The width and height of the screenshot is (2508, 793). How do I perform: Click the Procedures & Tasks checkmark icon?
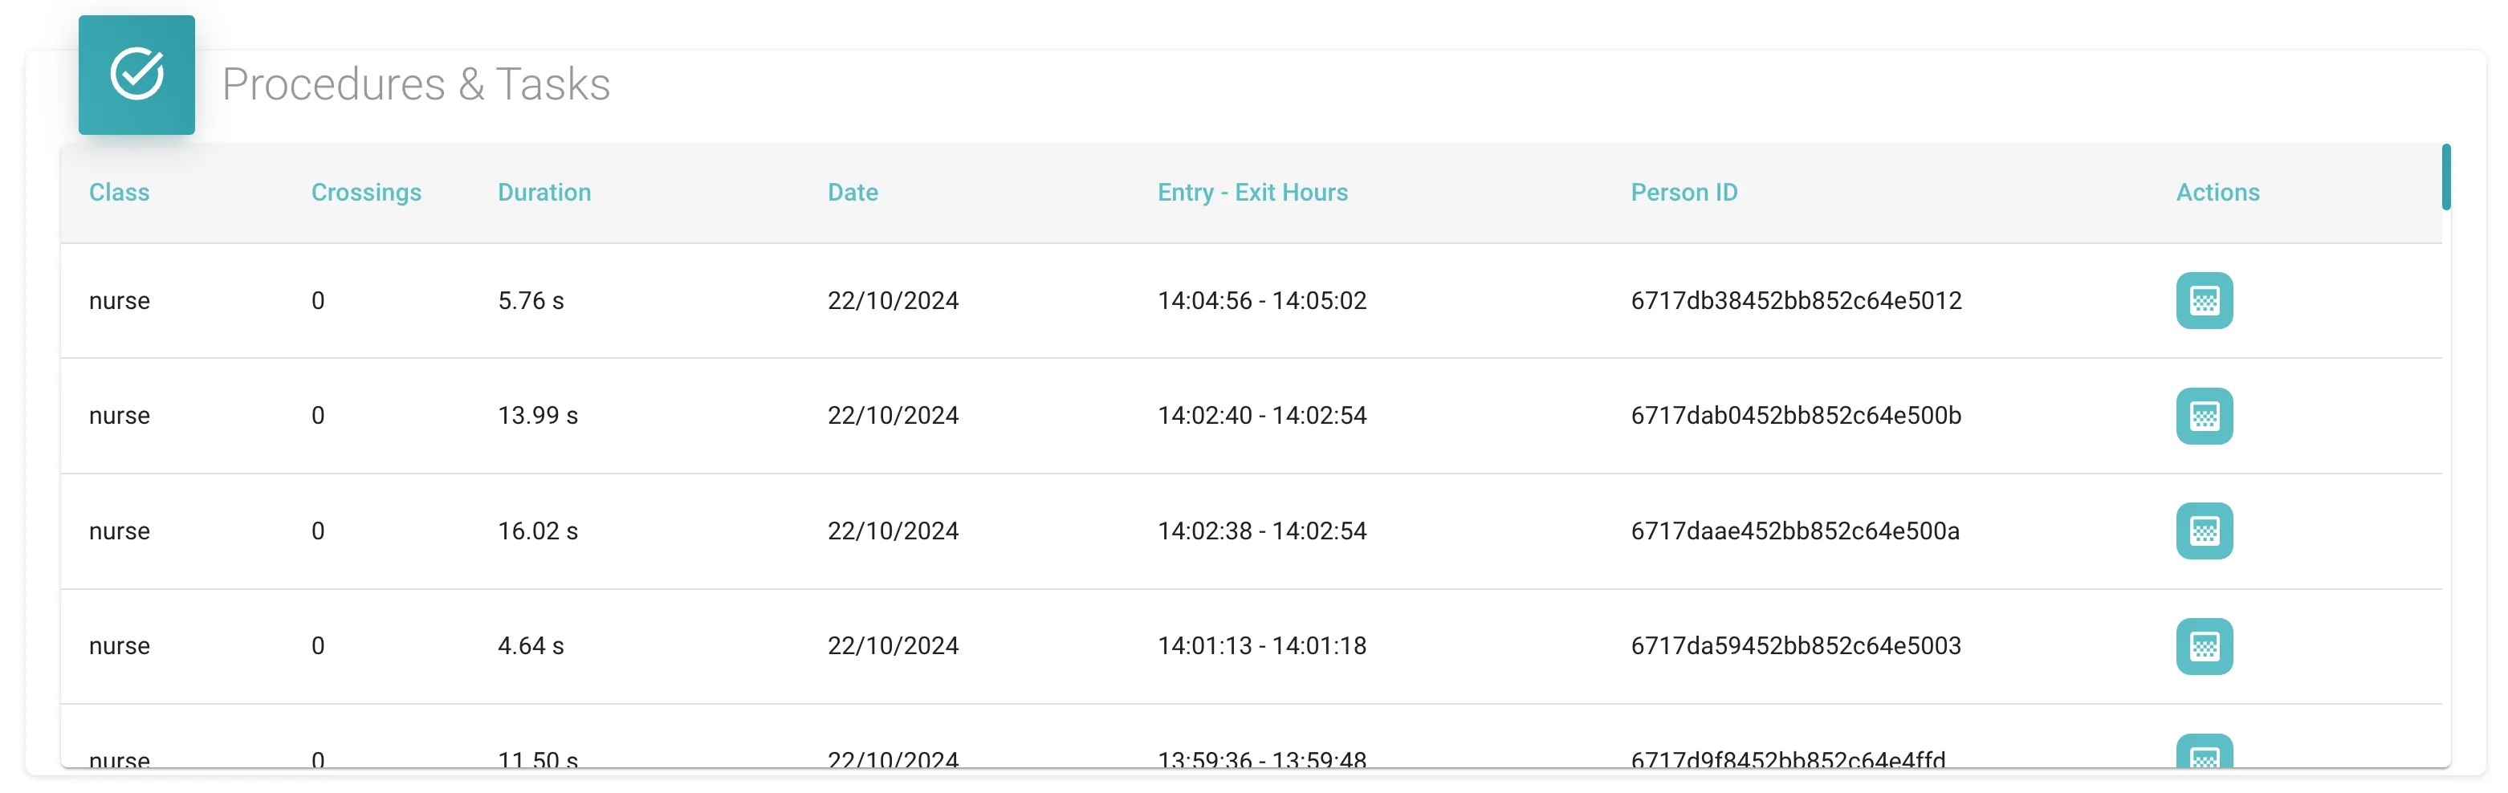tap(136, 74)
